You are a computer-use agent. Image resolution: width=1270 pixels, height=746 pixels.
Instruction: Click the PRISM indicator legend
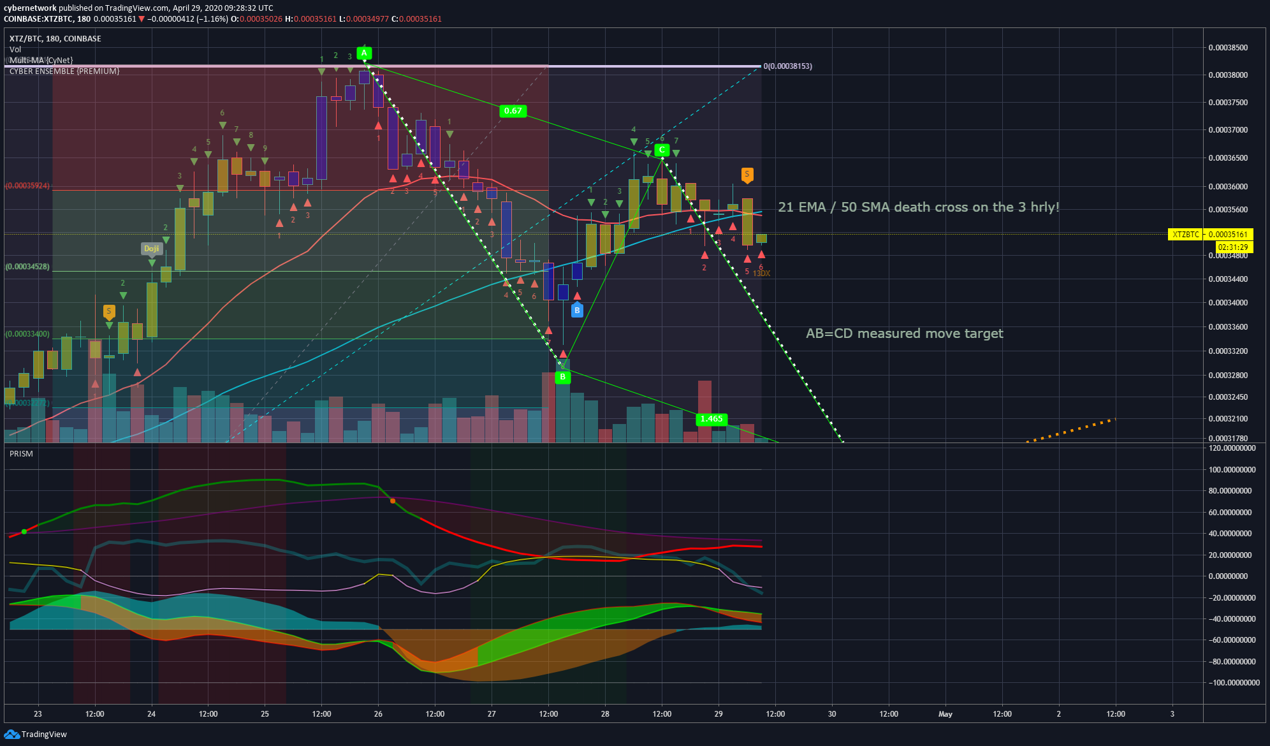21,453
